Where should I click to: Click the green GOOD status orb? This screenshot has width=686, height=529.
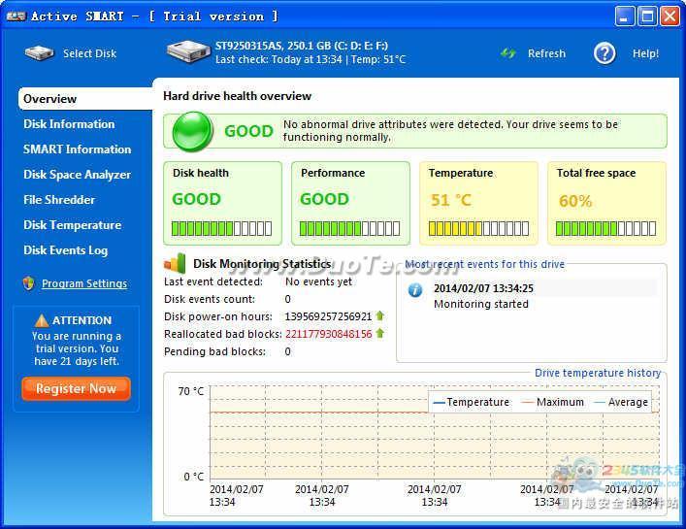pyautogui.click(x=192, y=131)
